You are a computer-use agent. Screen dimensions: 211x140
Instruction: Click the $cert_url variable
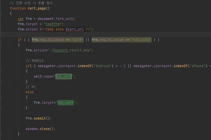pyautogui.click(x=75, y=29)
